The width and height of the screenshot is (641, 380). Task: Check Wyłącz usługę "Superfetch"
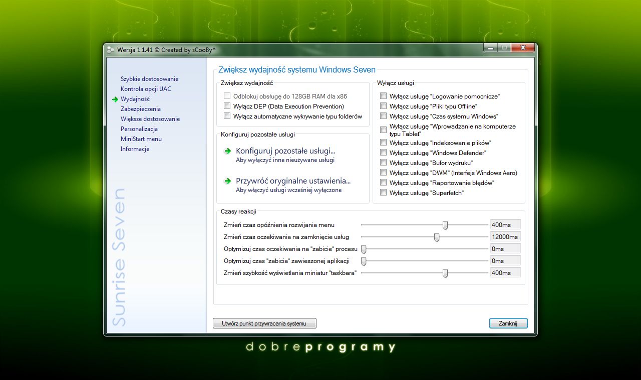coord(383,192)
